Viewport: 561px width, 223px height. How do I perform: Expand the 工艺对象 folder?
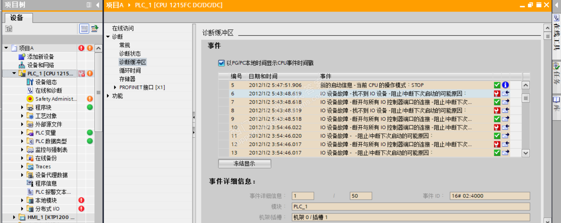[x=22, y=116]
